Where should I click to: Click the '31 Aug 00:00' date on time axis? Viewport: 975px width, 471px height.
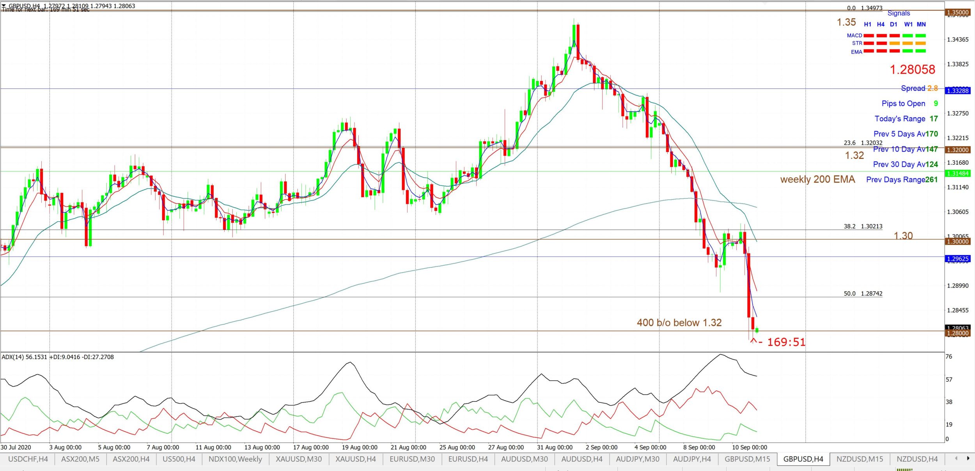555,447
